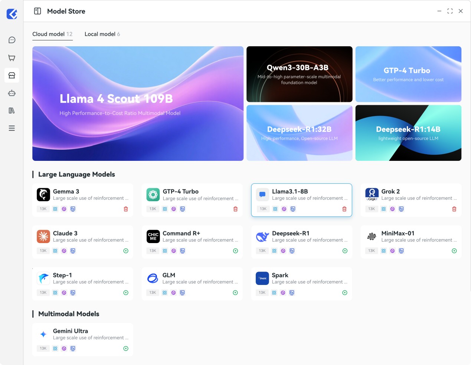Click the panel toggle icon beside Model Store title
This screenshot has height=365, width=471.
point(37,11)
